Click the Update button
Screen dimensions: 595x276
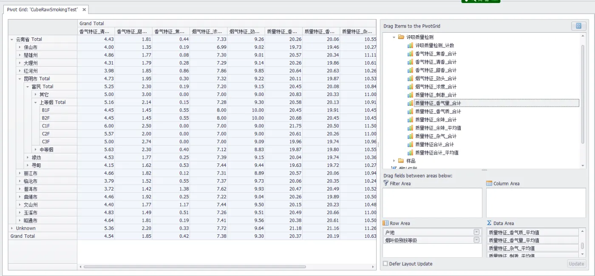click(x=576, y=264)
